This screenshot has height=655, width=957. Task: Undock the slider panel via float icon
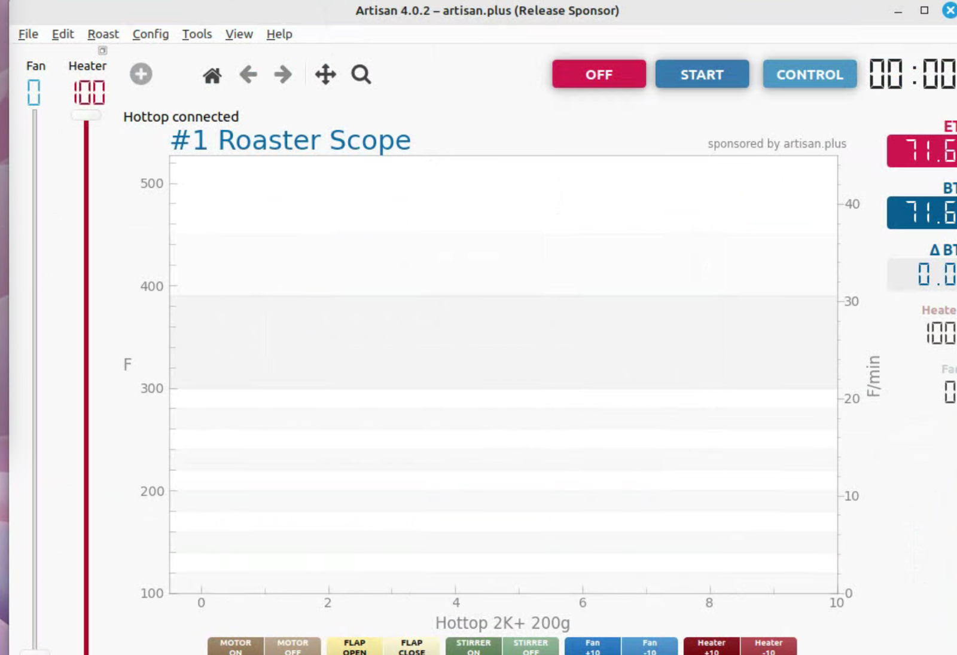(x=102, y=51)
